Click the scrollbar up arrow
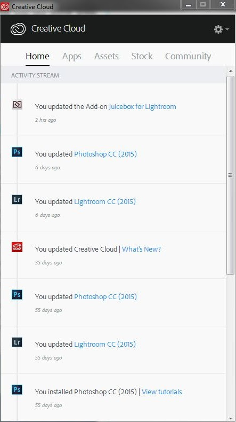Viewport: 236px width, 422px height. (231, 72)
